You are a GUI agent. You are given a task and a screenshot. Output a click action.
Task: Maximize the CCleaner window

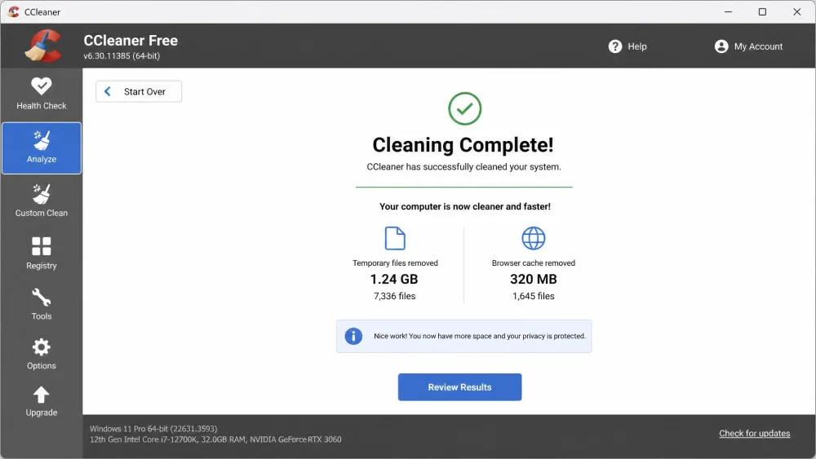coord(762,11)
